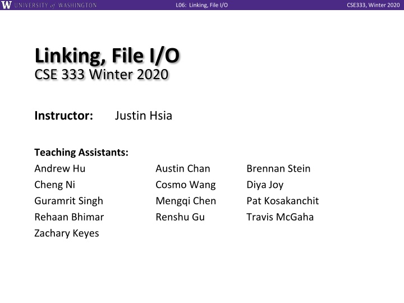Screen dimensions: 404x303
Task: Select the name 'Rehaan Bhimar'
Action: 69,217
